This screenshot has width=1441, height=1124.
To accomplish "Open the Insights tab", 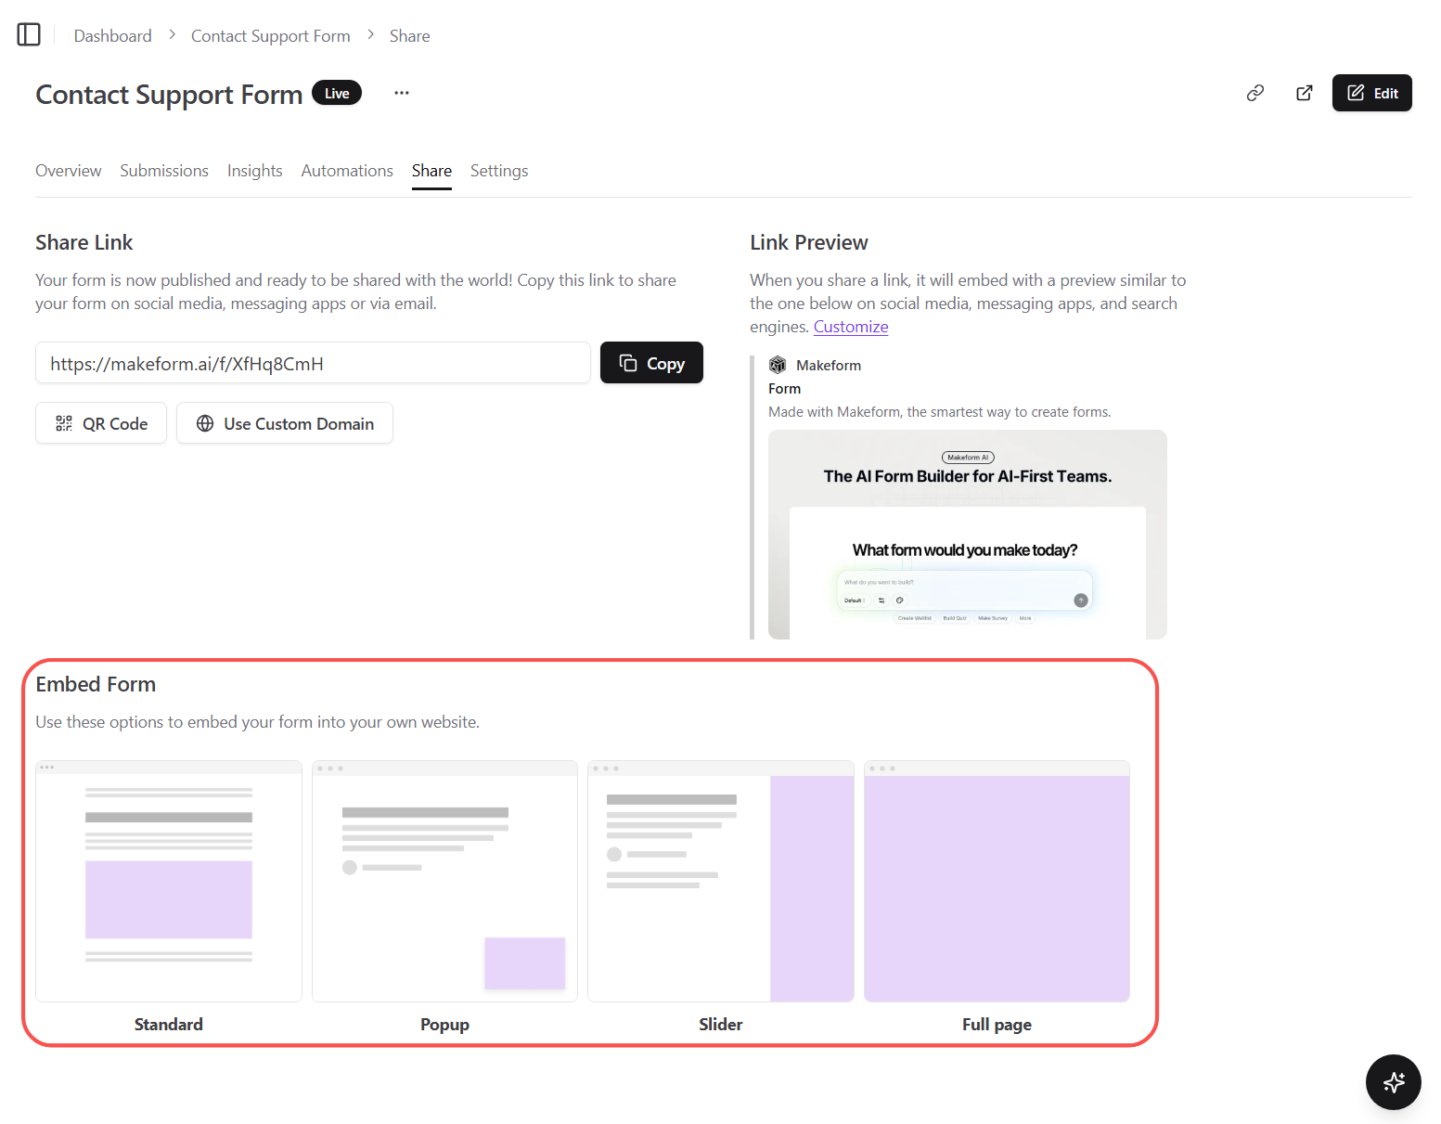I will [x=255, y=171].
